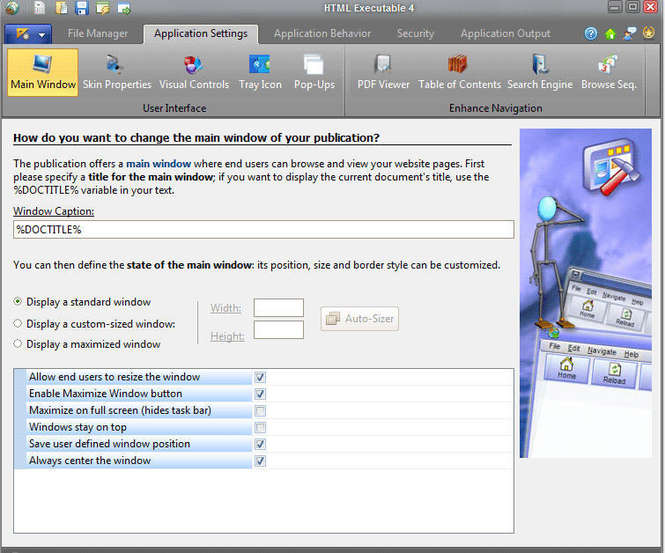
Task: Click the 'Windows stay on top' row label
Action: (78, 427)
